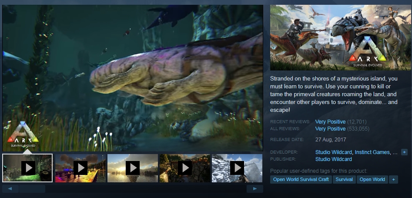Click the RELEASE DATE: label
This screenshot has height=198, width=412.
click(x=287, y=140)
